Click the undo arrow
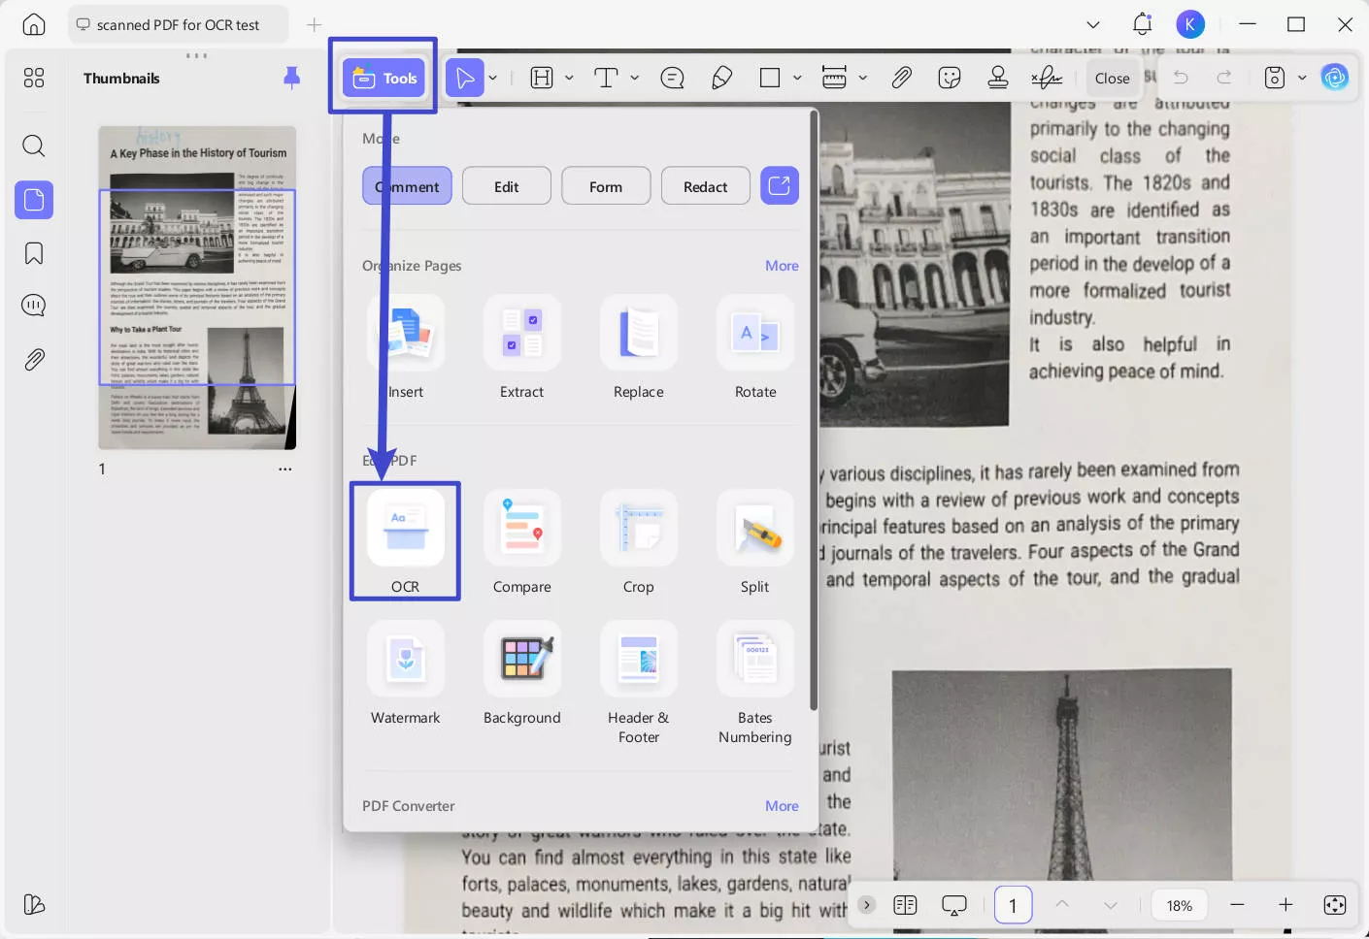This screenshot has height=939, width=1369. coord(1181,78)
